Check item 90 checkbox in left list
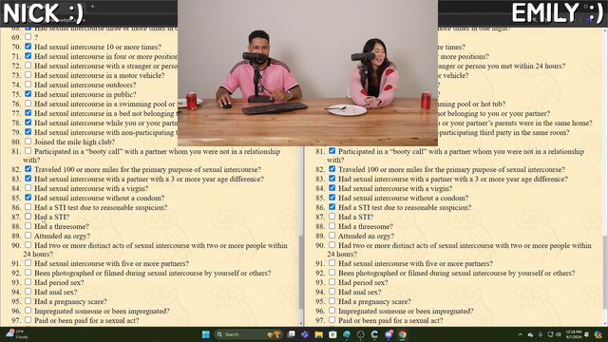Viewport: 608px width, 342px height. [x=28, y=245]
